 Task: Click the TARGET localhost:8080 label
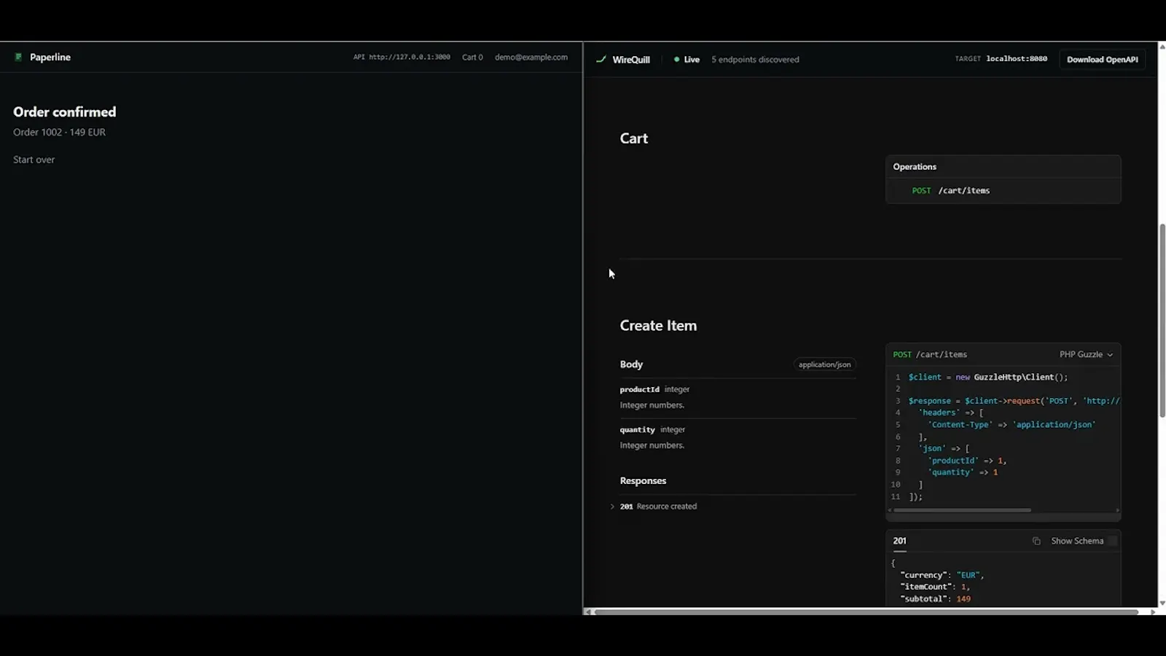(1001, 59)
